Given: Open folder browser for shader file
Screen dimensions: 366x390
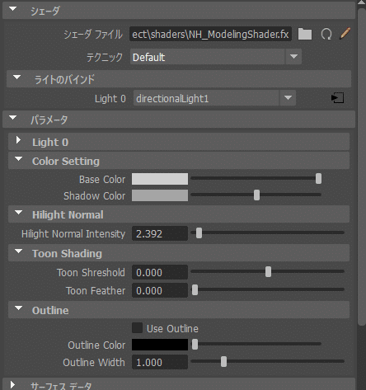Looking at the screenshot, I should [305, 35].
